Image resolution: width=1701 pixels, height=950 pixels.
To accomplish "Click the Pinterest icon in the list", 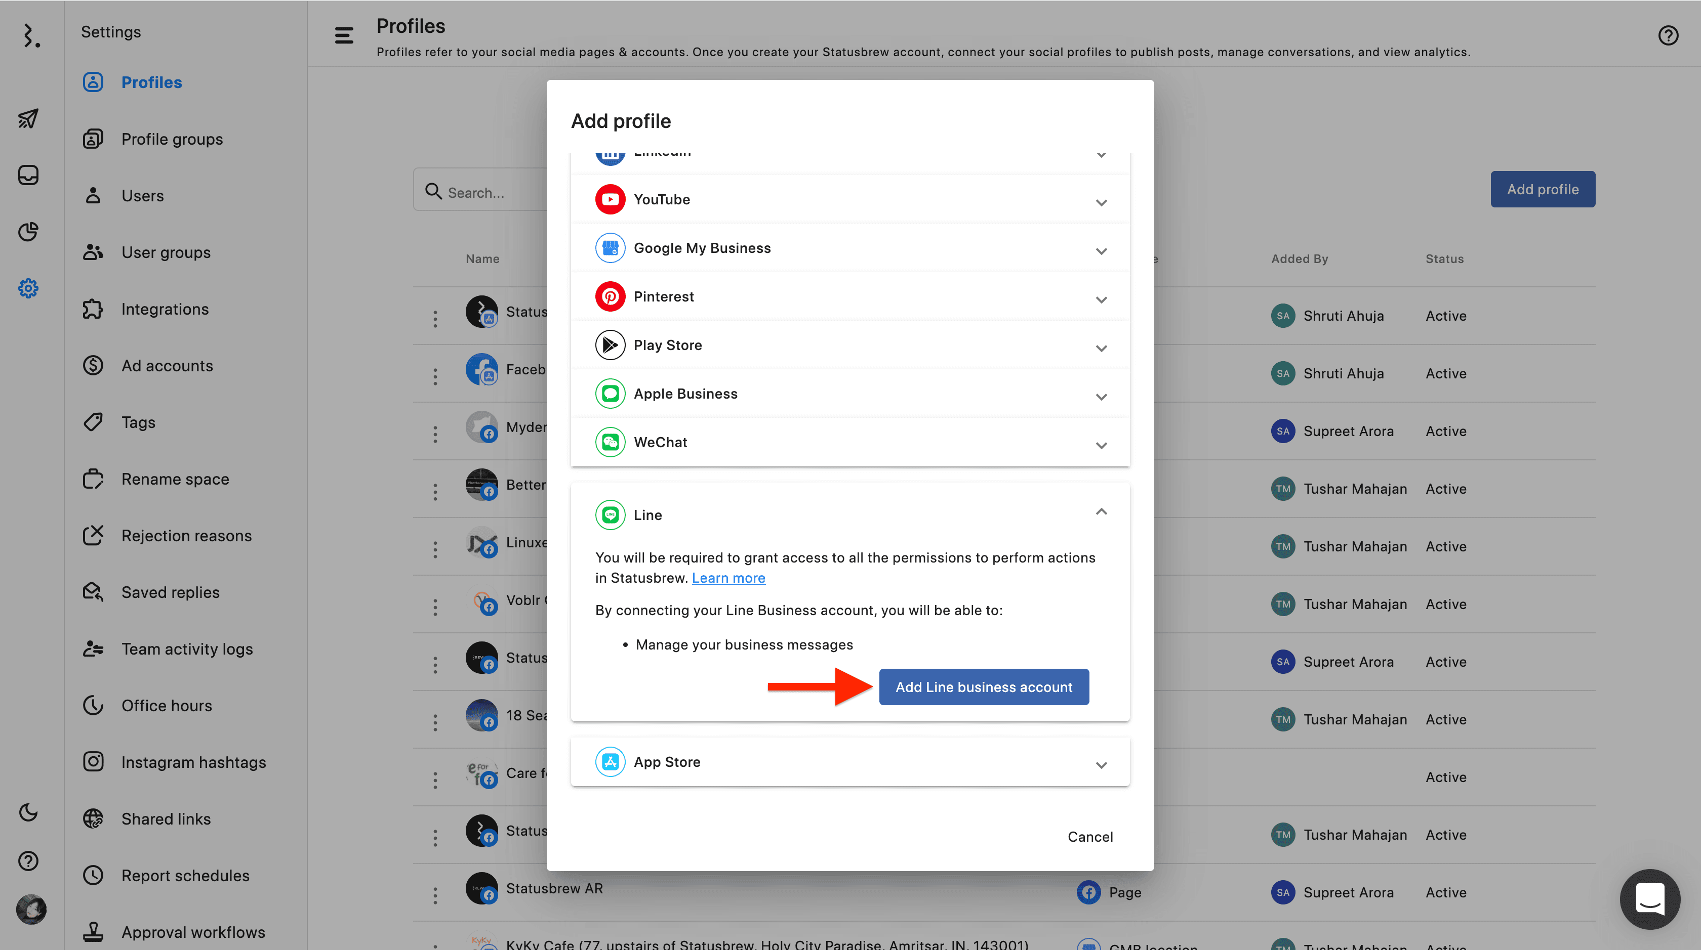I will click(x=610, y=297).
